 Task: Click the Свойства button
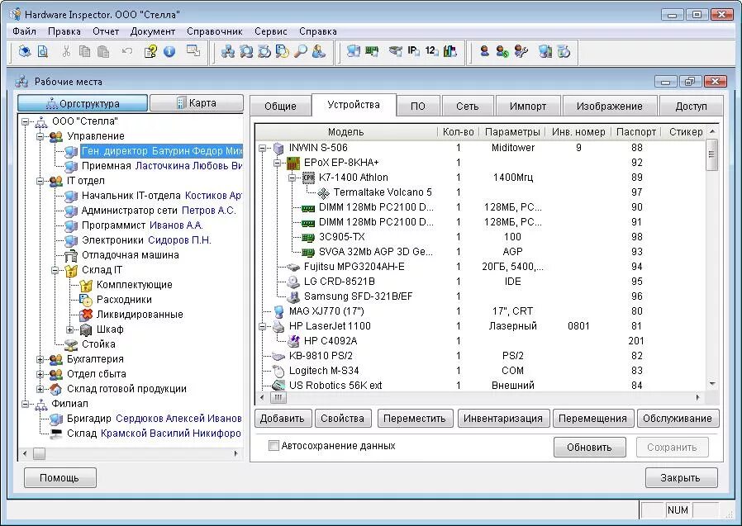tap(342, 418)
